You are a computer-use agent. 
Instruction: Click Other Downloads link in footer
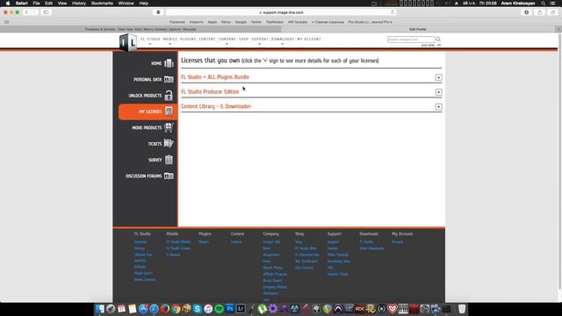tap(371, 248)
